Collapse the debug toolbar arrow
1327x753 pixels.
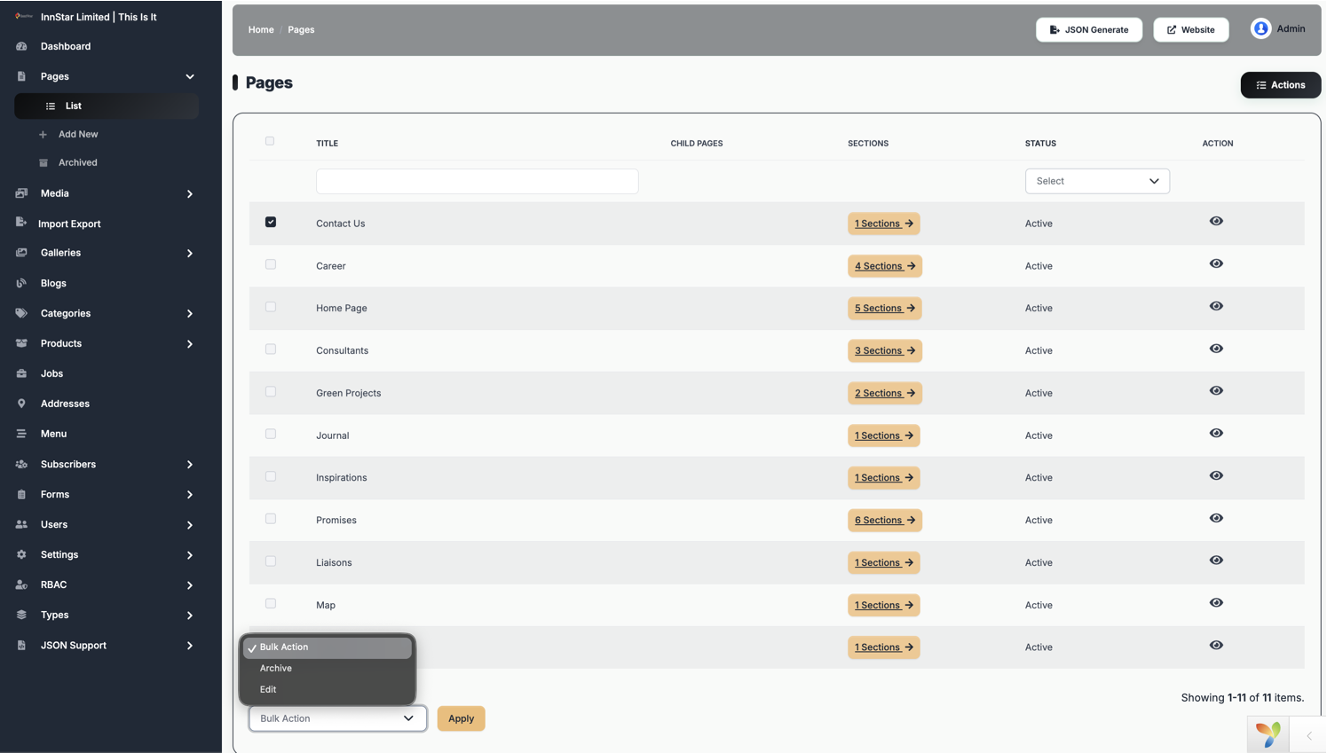(1308, 735)
